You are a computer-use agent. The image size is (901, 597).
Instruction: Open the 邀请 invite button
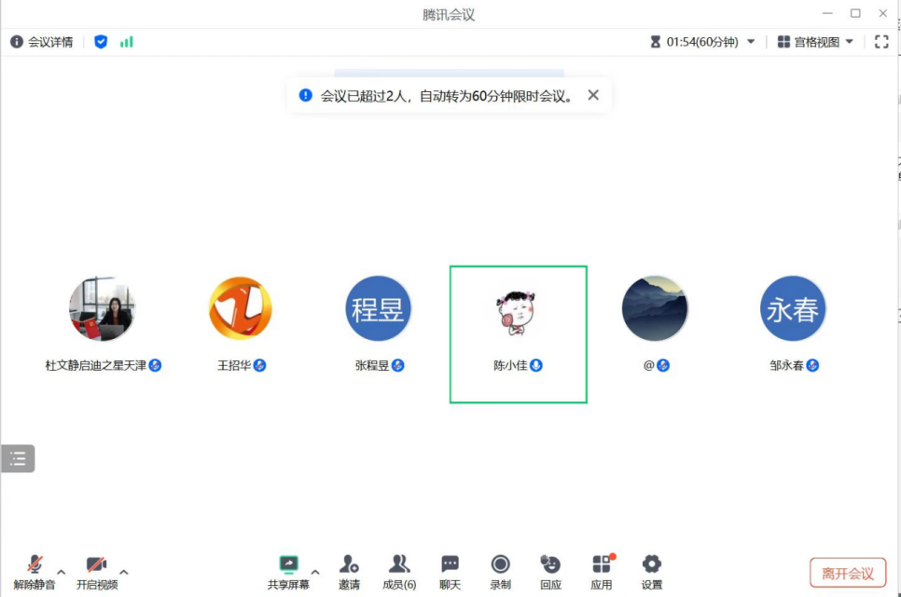(349, 572)
